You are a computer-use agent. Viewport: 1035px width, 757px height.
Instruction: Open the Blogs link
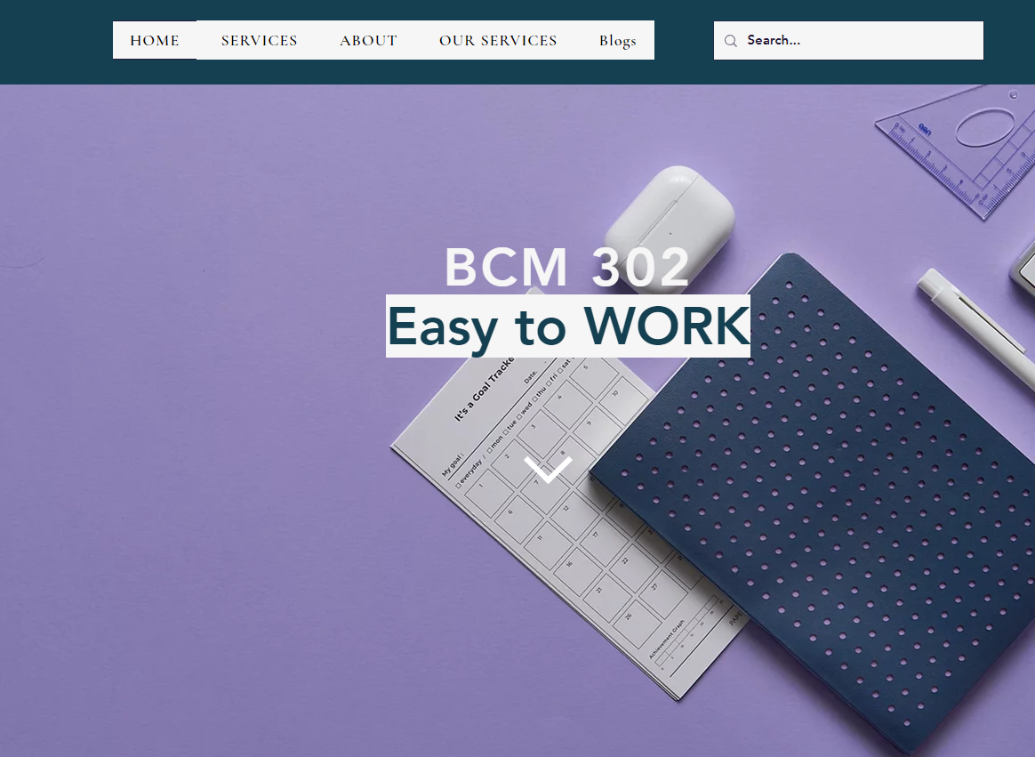pyautogui.click(x=617, y=40)
